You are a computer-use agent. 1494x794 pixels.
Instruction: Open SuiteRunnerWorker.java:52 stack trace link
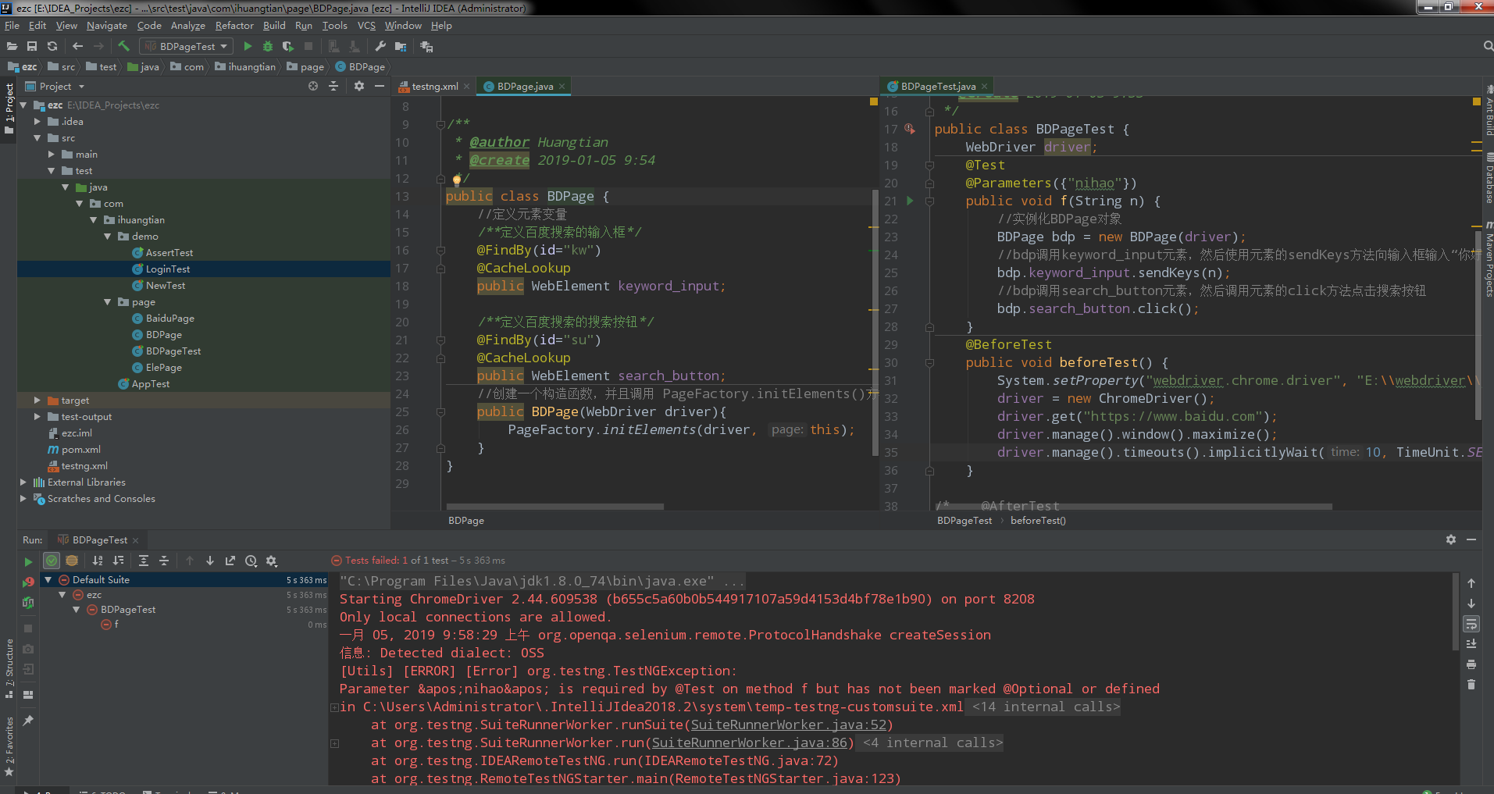pos(788,725)
